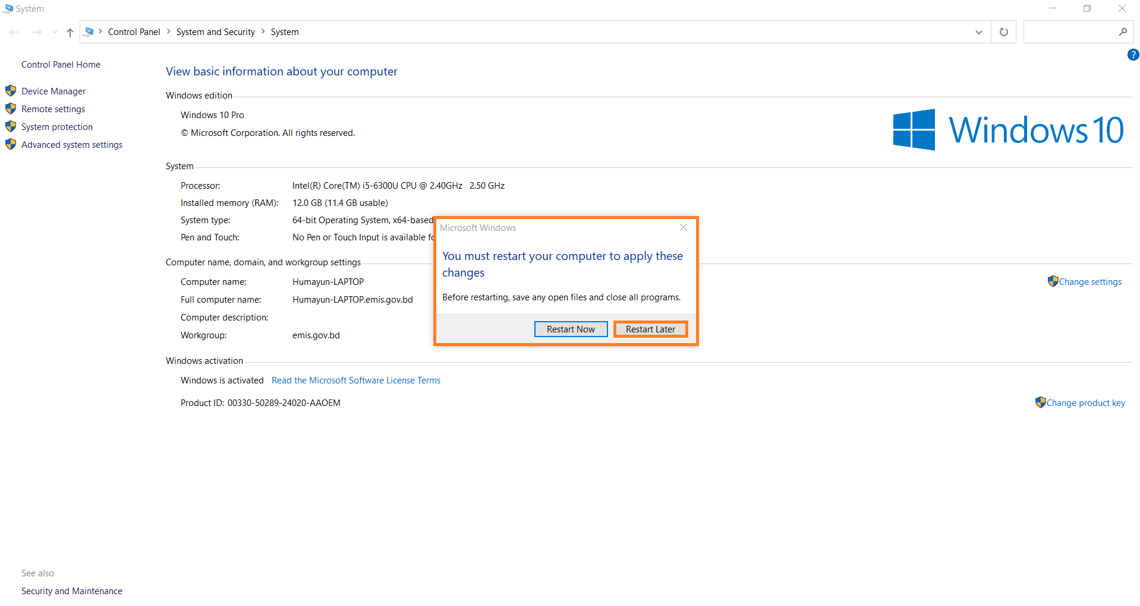Minimize the System window

tap(1053, 8)
